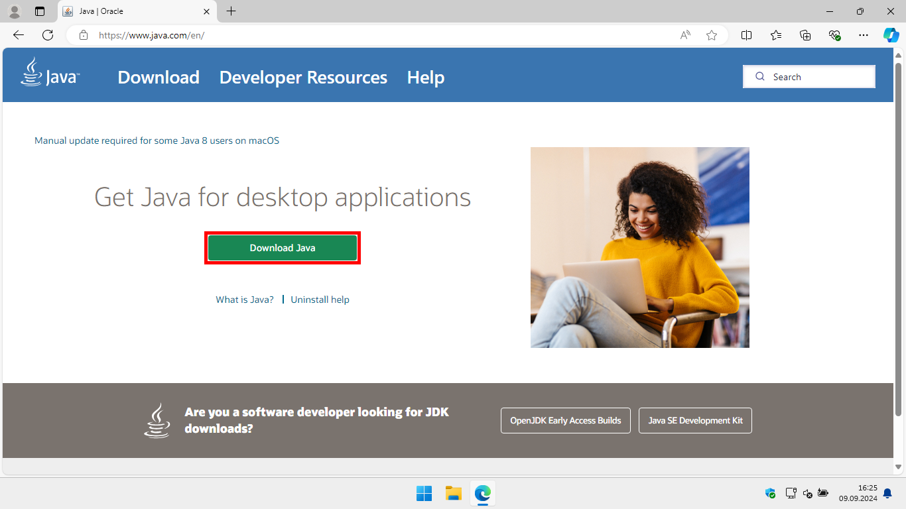
Task: Click the JDK downloads question text
Action: [317, 420]
